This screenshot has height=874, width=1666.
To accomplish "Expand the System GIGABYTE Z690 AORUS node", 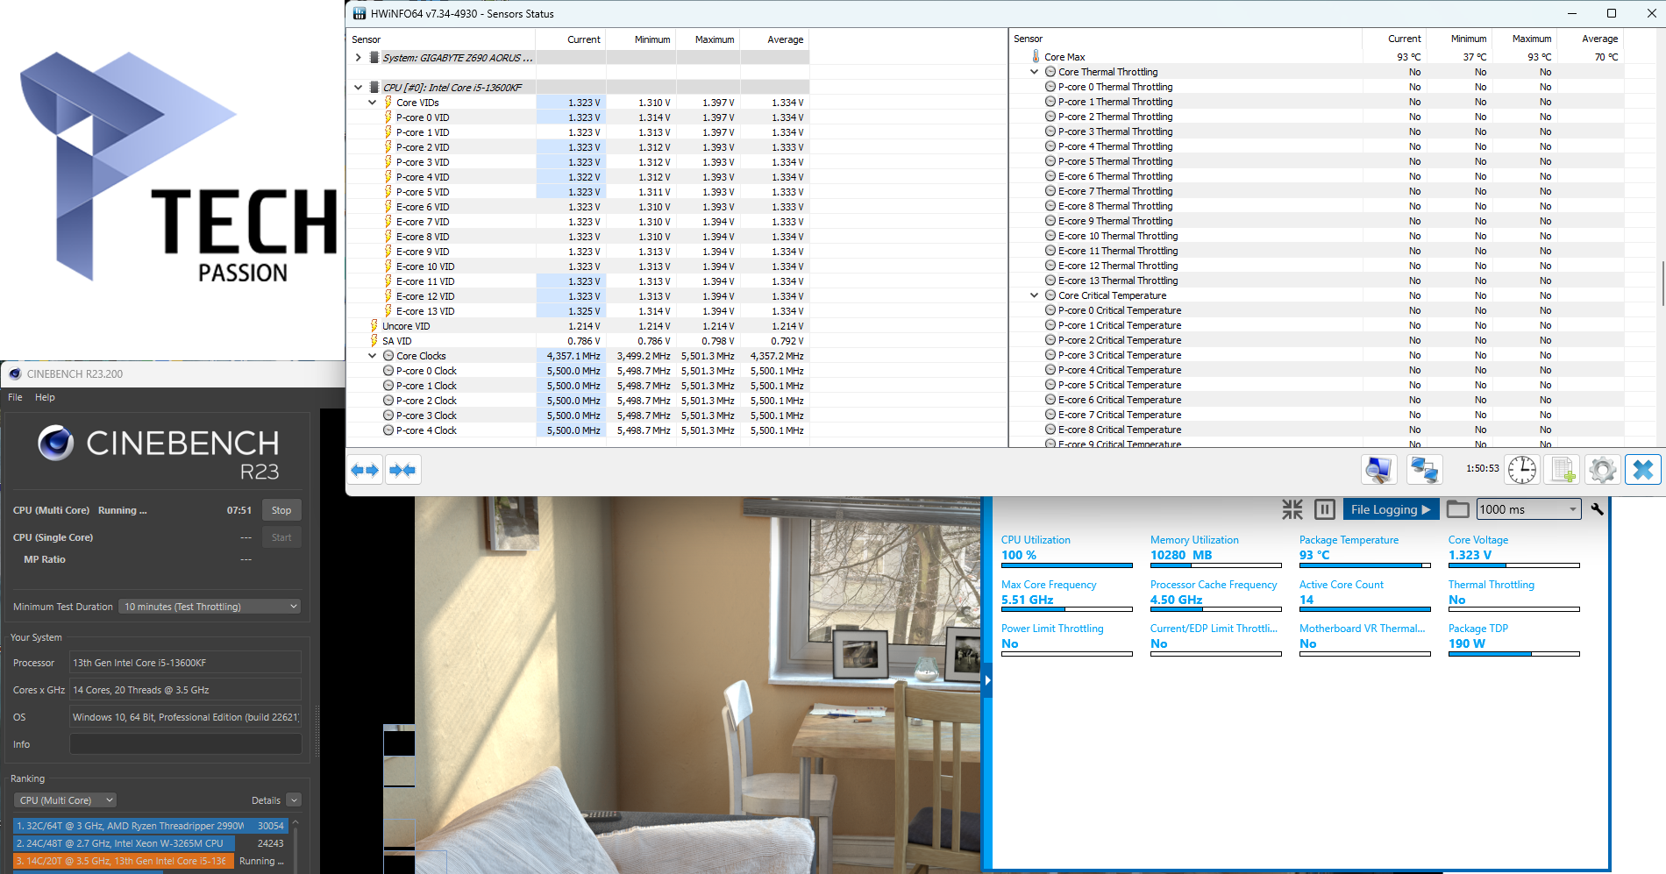I will pyautogui.click(x=358, y=58).
